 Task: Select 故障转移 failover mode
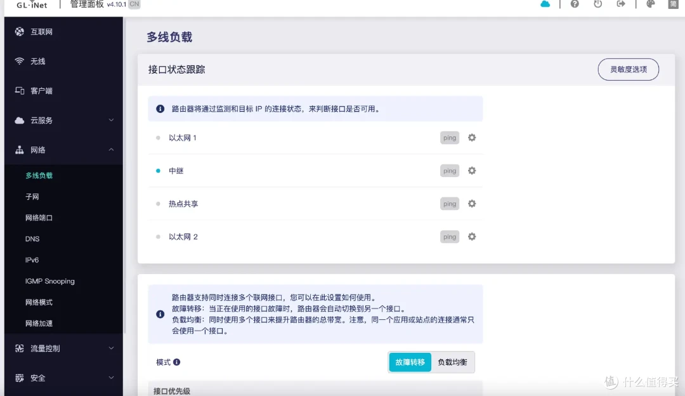(x=410, y=362)
